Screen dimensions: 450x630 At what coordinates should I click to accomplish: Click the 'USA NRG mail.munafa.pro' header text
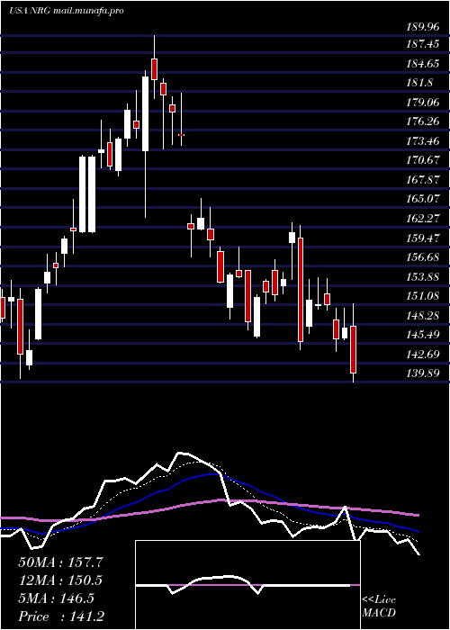[67, 11]
